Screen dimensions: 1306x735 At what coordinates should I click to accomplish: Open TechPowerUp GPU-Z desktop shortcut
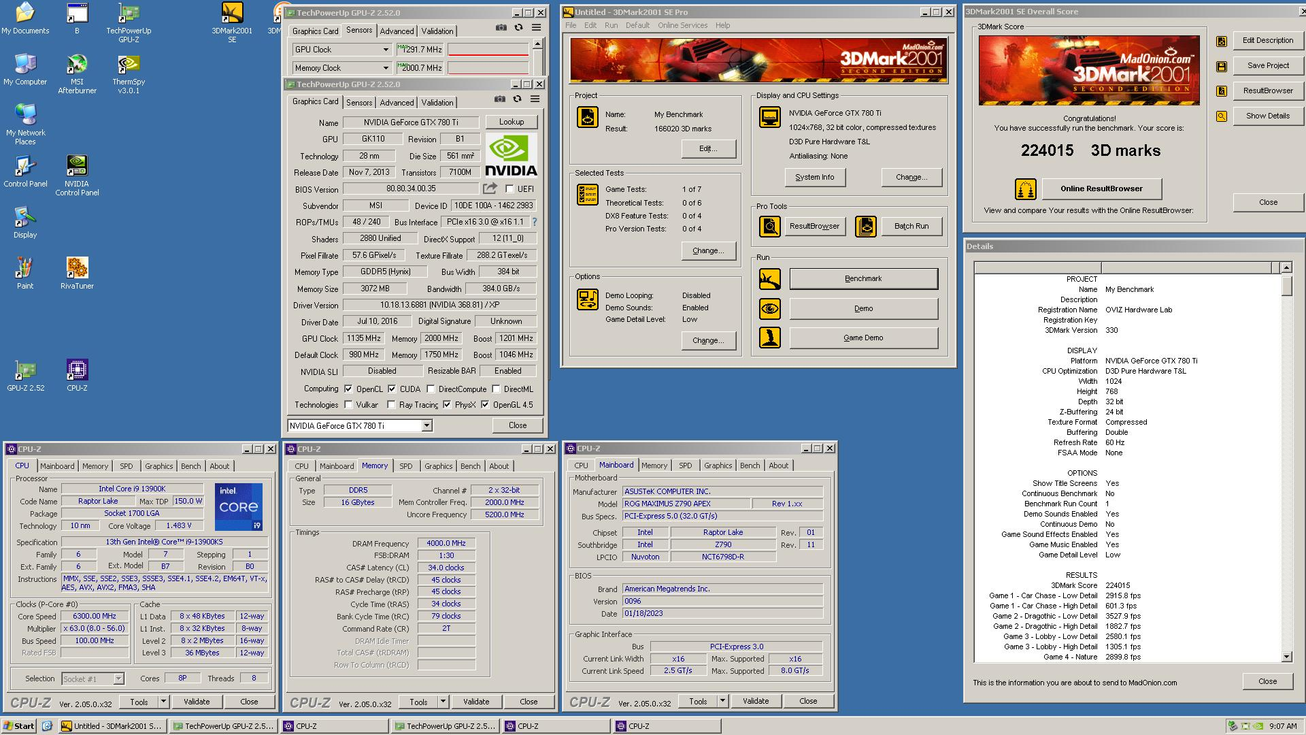(x=129, y=23)
